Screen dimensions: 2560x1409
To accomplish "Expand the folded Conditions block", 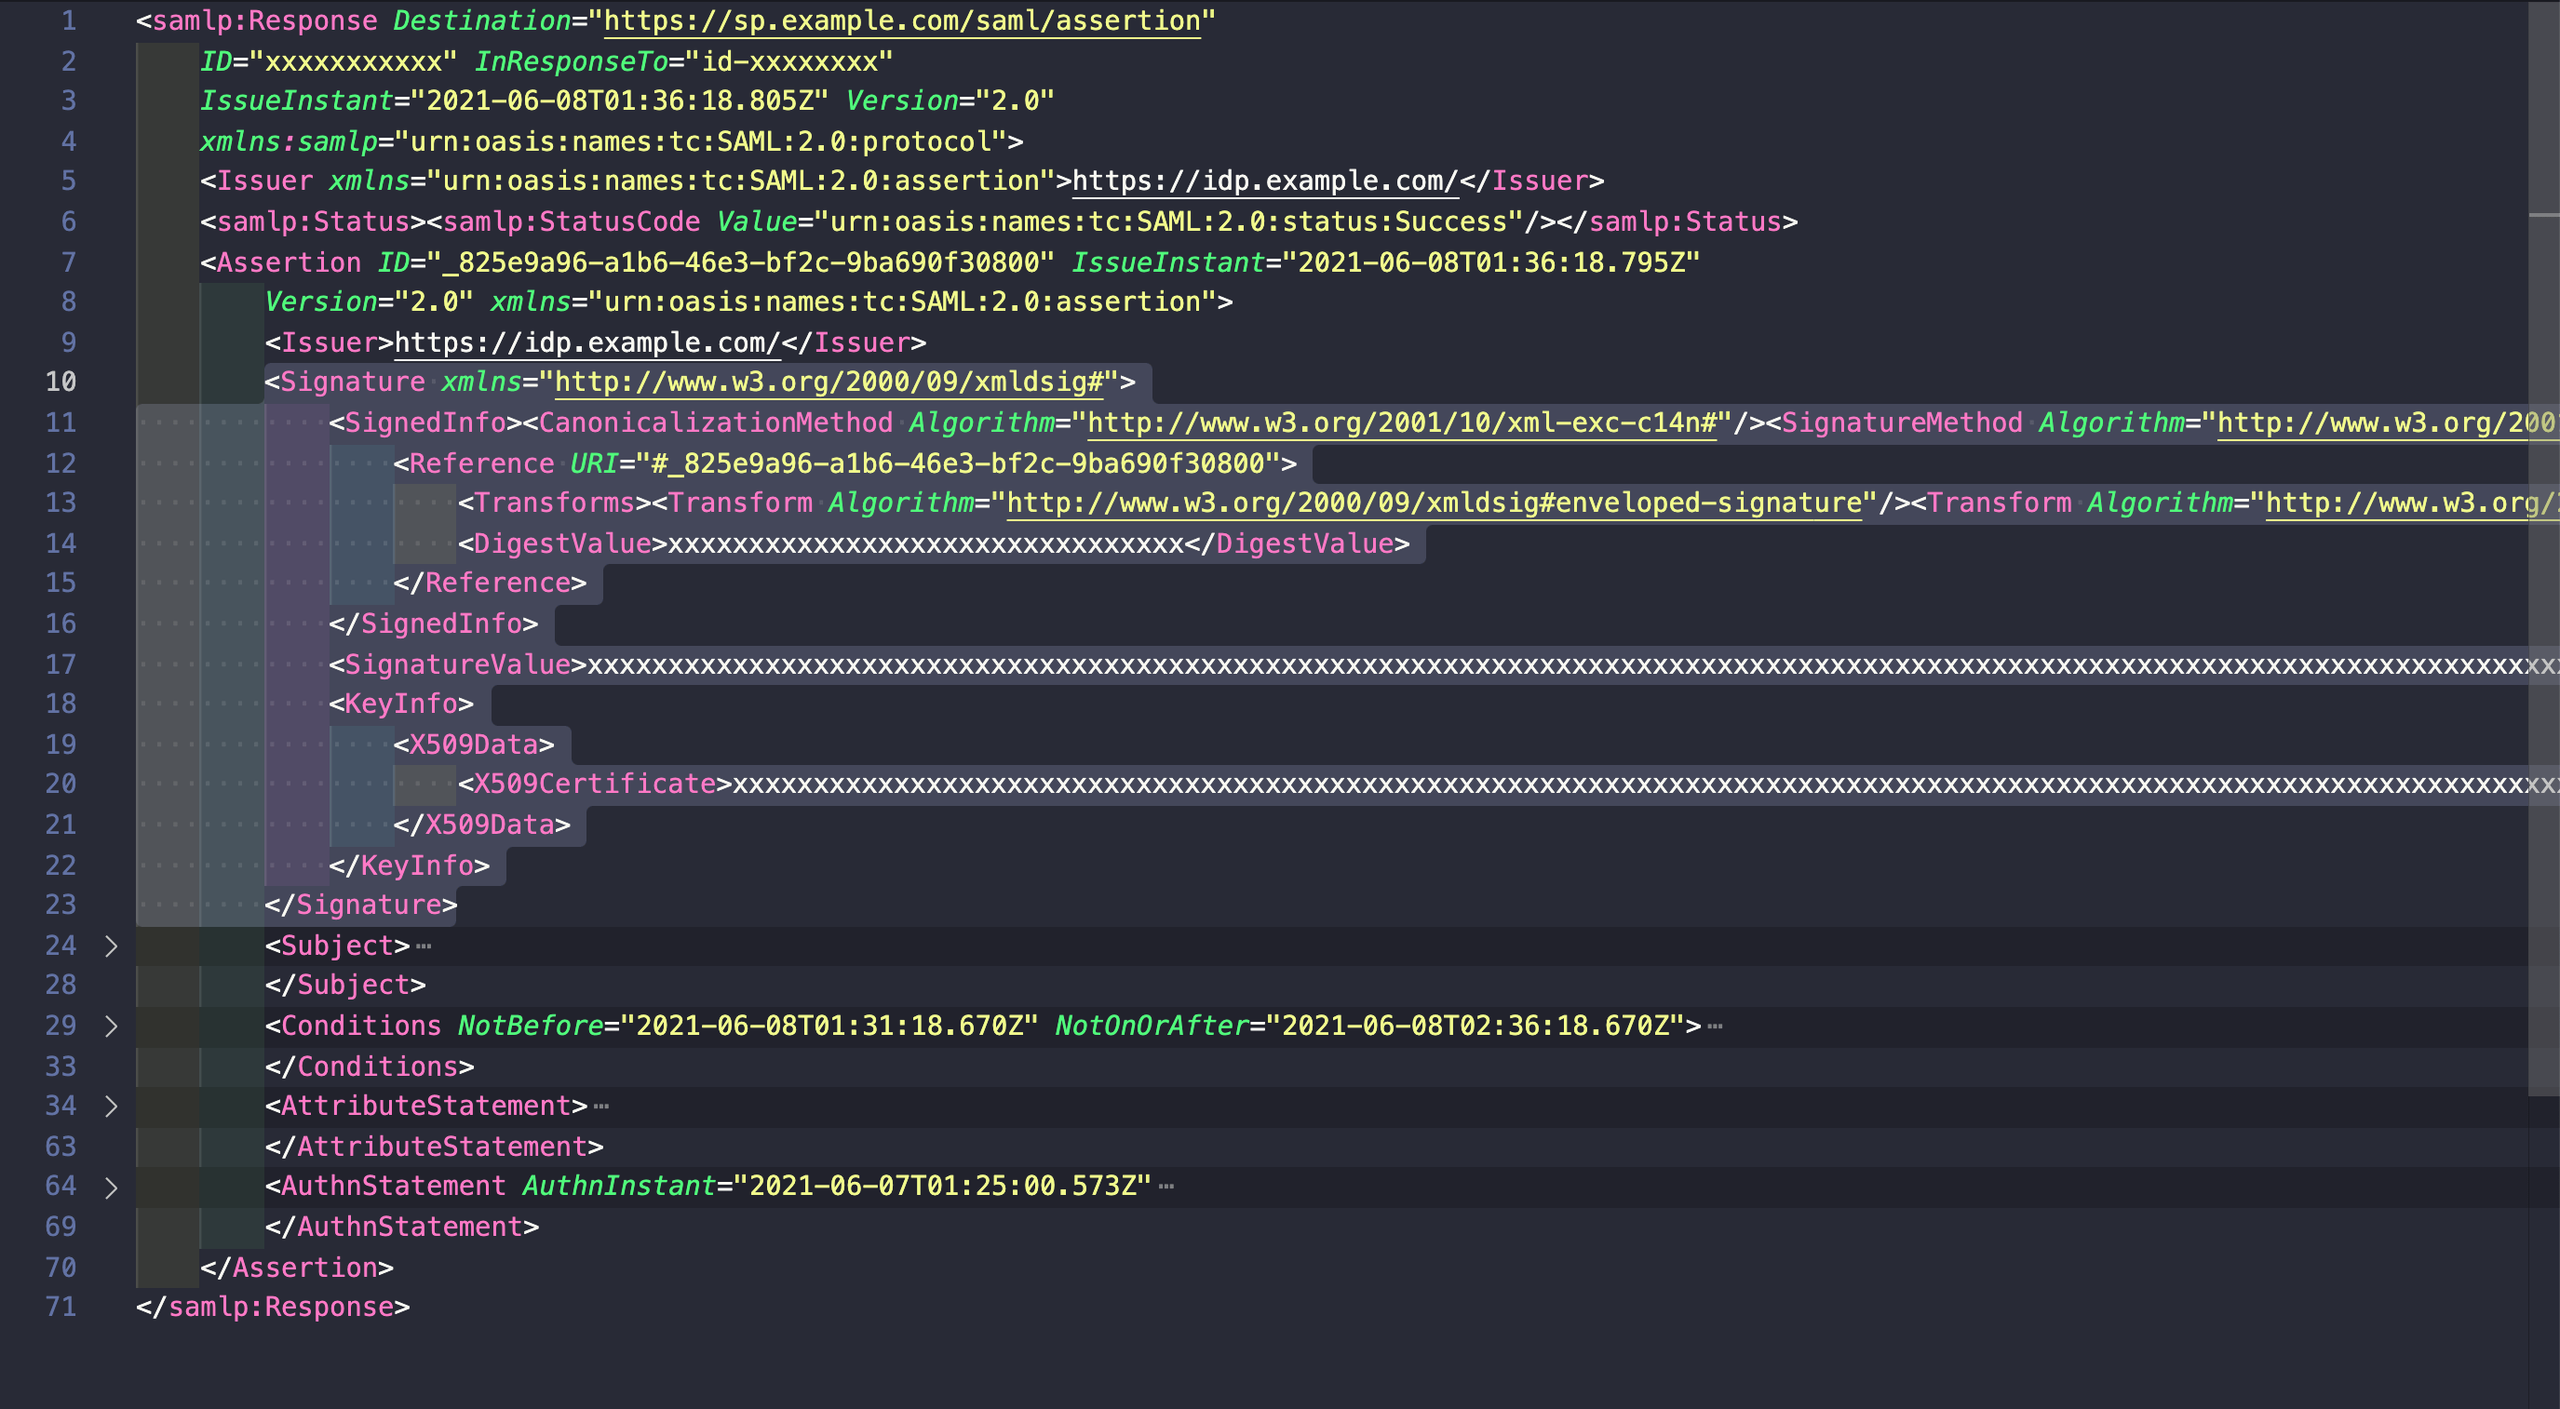I will click(112, 1027).
